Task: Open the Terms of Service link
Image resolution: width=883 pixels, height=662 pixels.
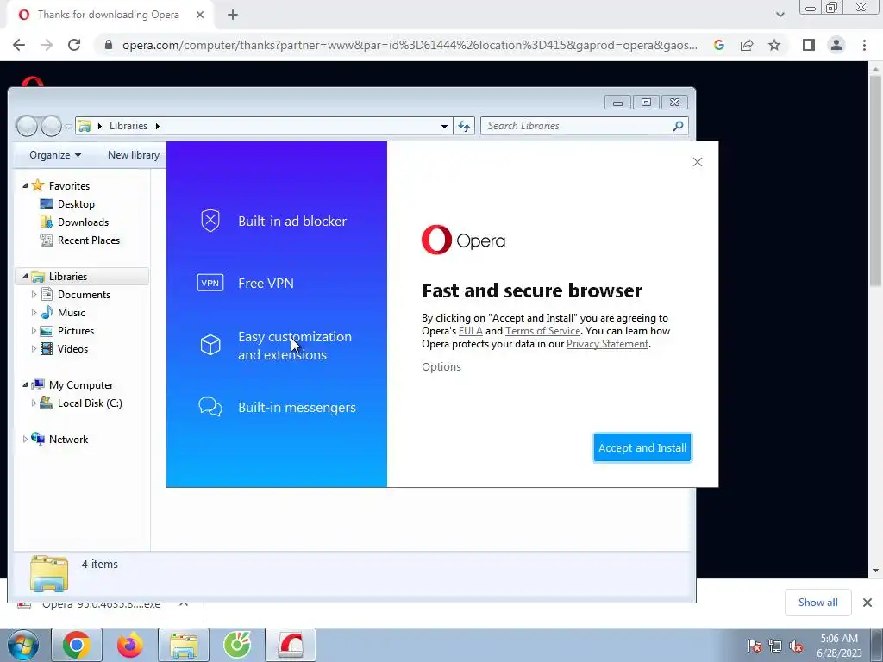Action: click(x=542, y=331)
